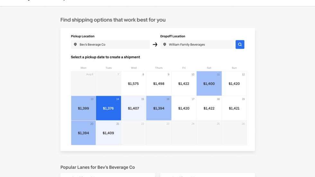Click the arrow between pickup and dropoff
This screenshot has height=177, width=315.
(x=155, y=45)
